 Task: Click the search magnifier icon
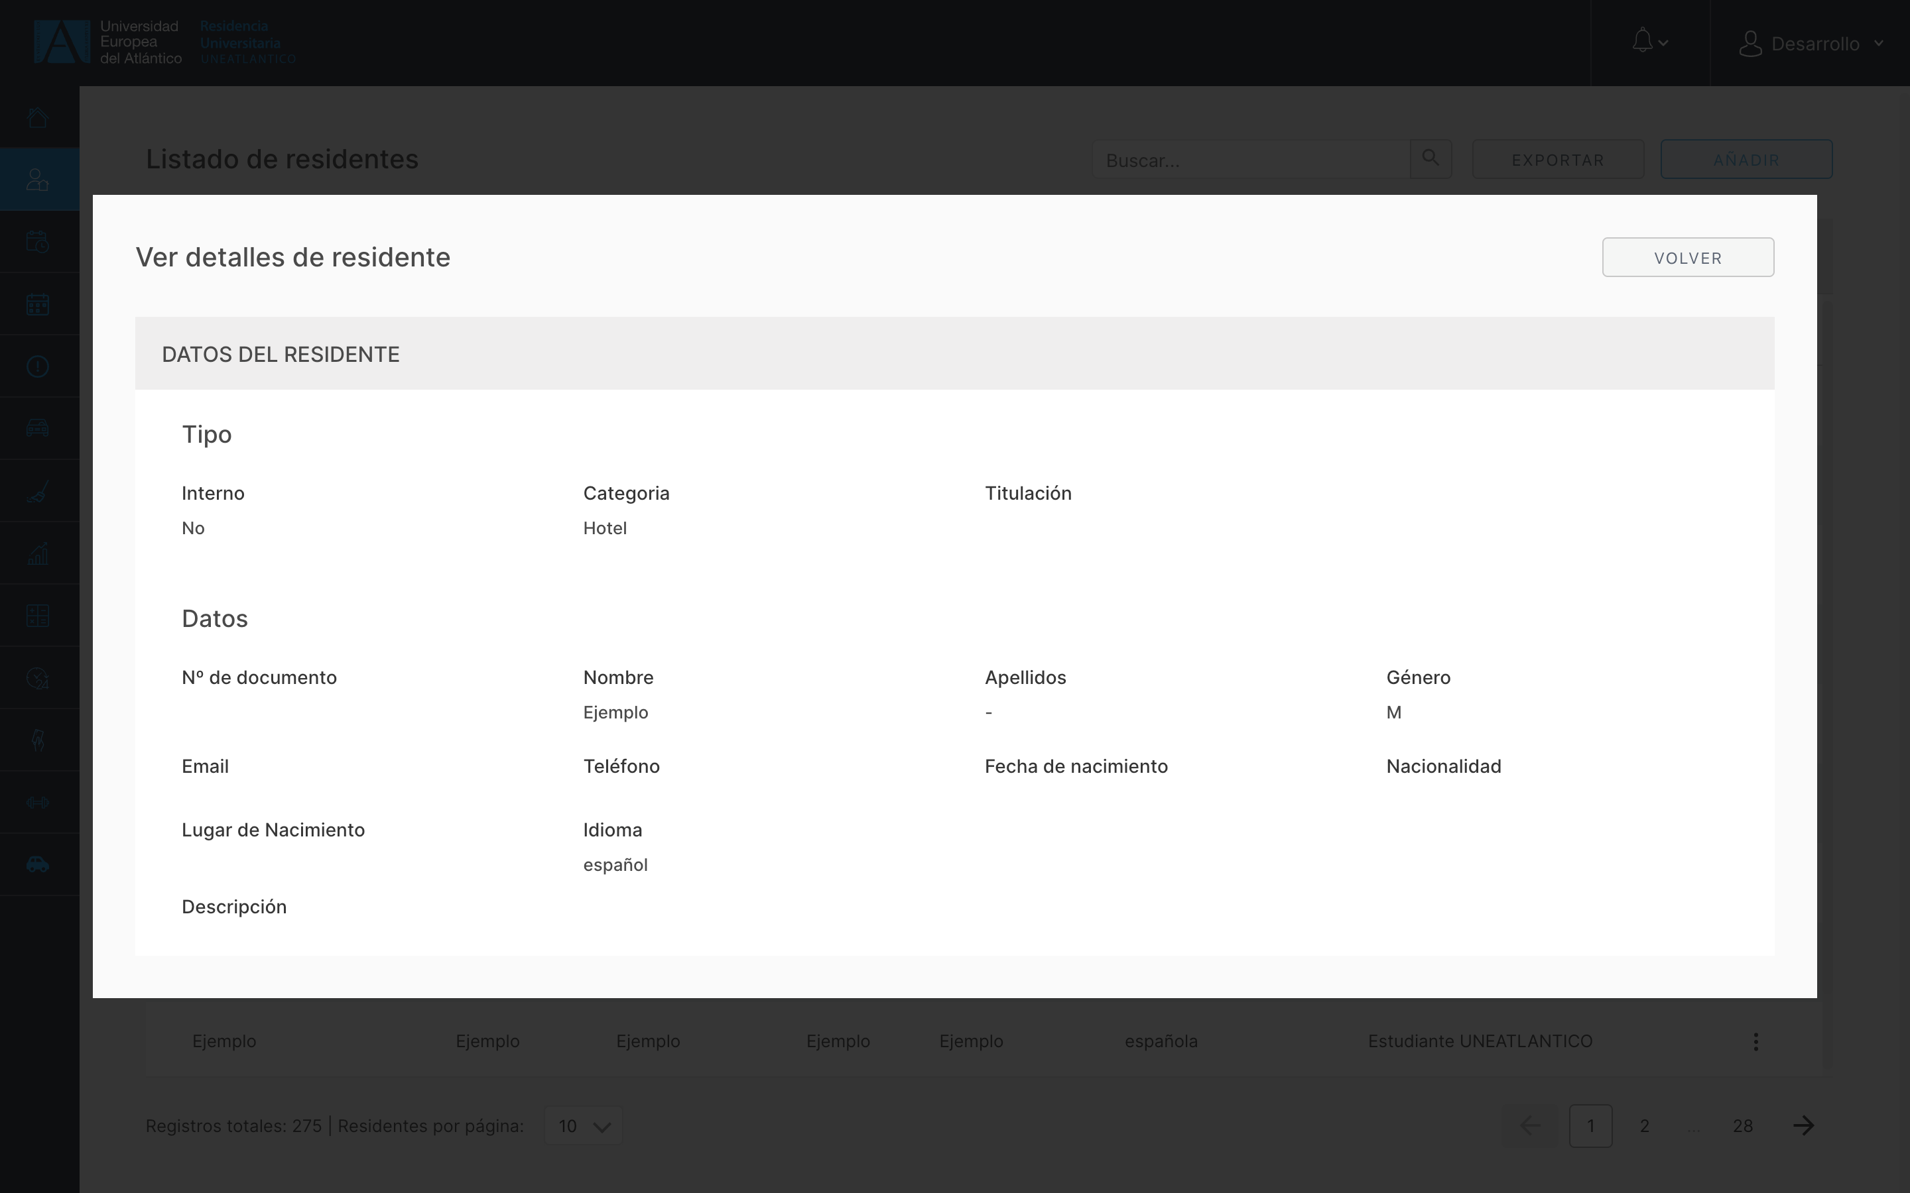point(1430,158)
